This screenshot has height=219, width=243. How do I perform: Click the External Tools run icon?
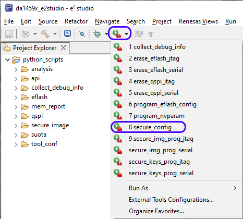[x=117, y=33]
